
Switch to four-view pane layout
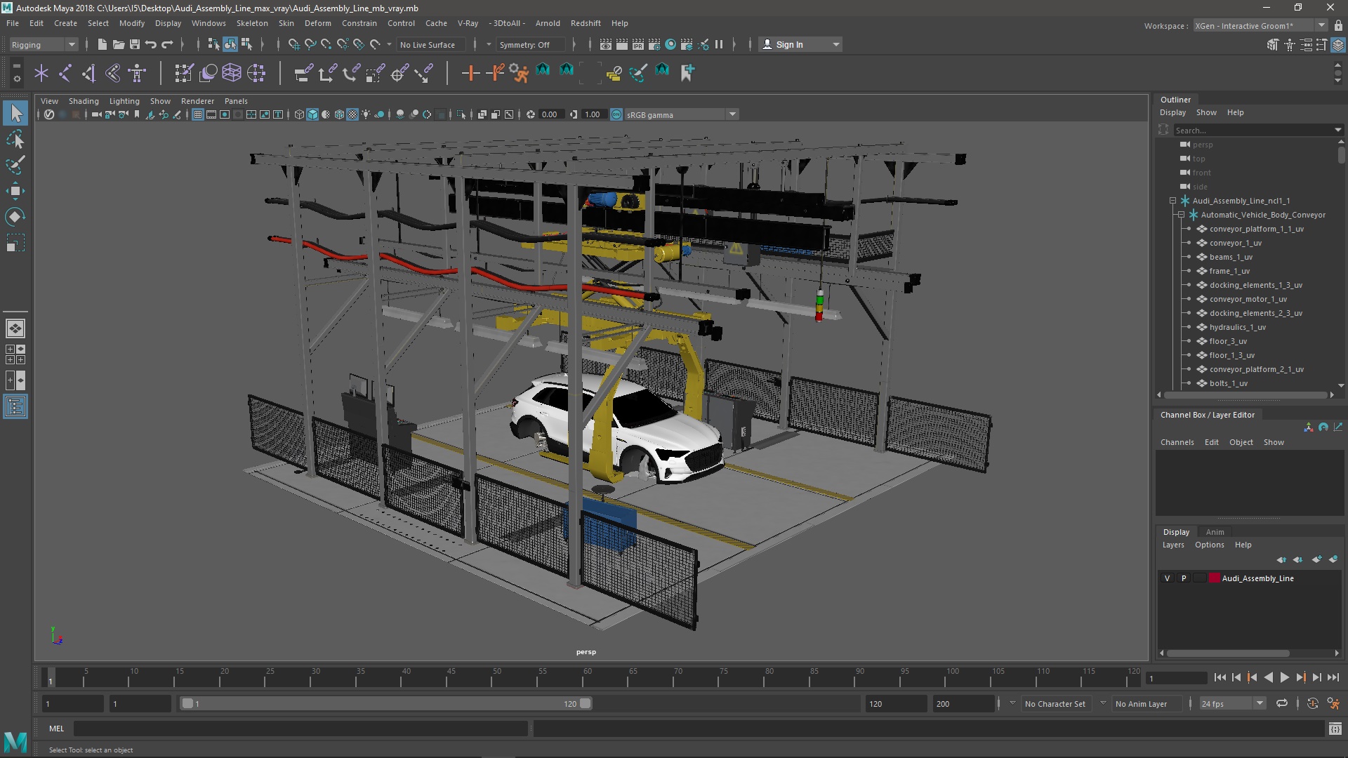pos(15,354)
